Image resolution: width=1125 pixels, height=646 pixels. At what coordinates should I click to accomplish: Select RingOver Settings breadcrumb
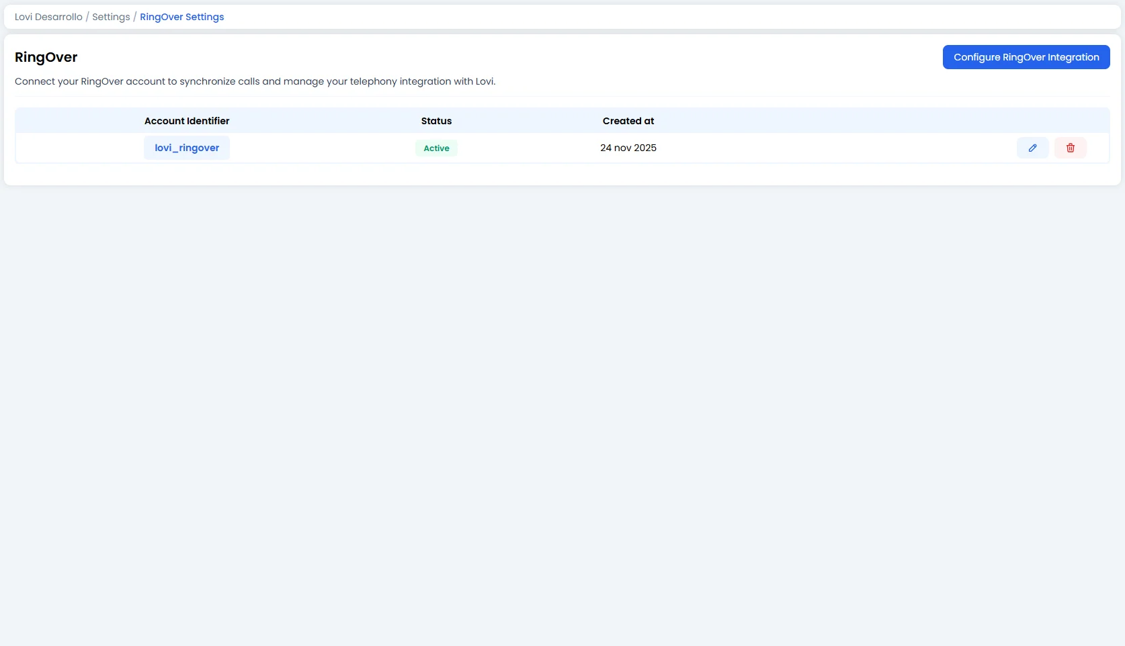coord(182,17)
